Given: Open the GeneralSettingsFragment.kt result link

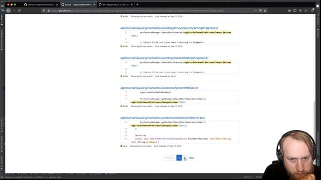Looking at the screenshot, I should 164,58.
